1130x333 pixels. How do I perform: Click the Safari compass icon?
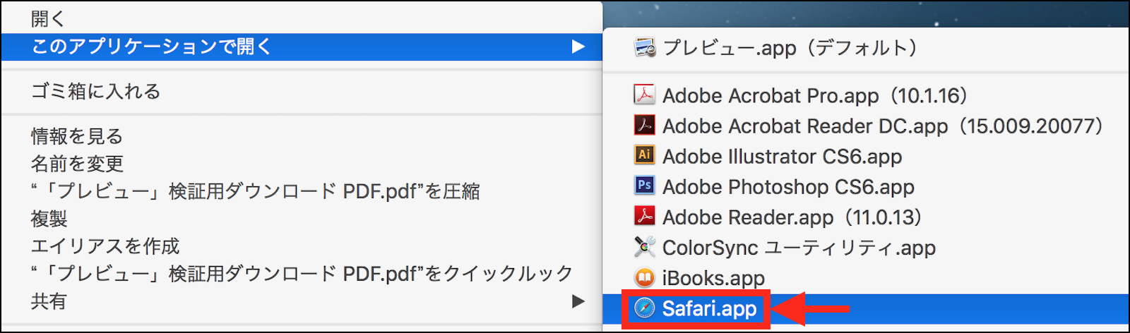click(644, 308)
